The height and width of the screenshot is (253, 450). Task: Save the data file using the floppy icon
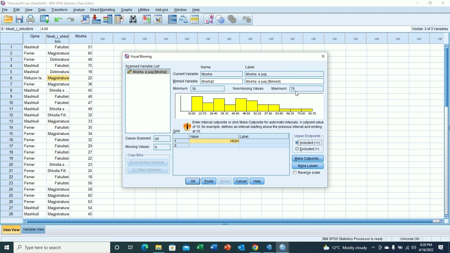[19, 19]
